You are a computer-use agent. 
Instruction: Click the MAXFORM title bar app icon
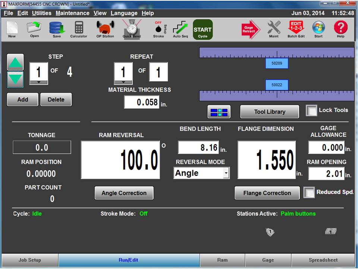click(4, 4)
